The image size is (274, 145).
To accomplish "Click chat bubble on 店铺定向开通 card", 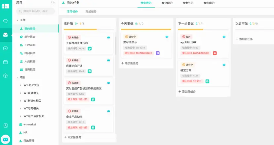I will 108,60.
